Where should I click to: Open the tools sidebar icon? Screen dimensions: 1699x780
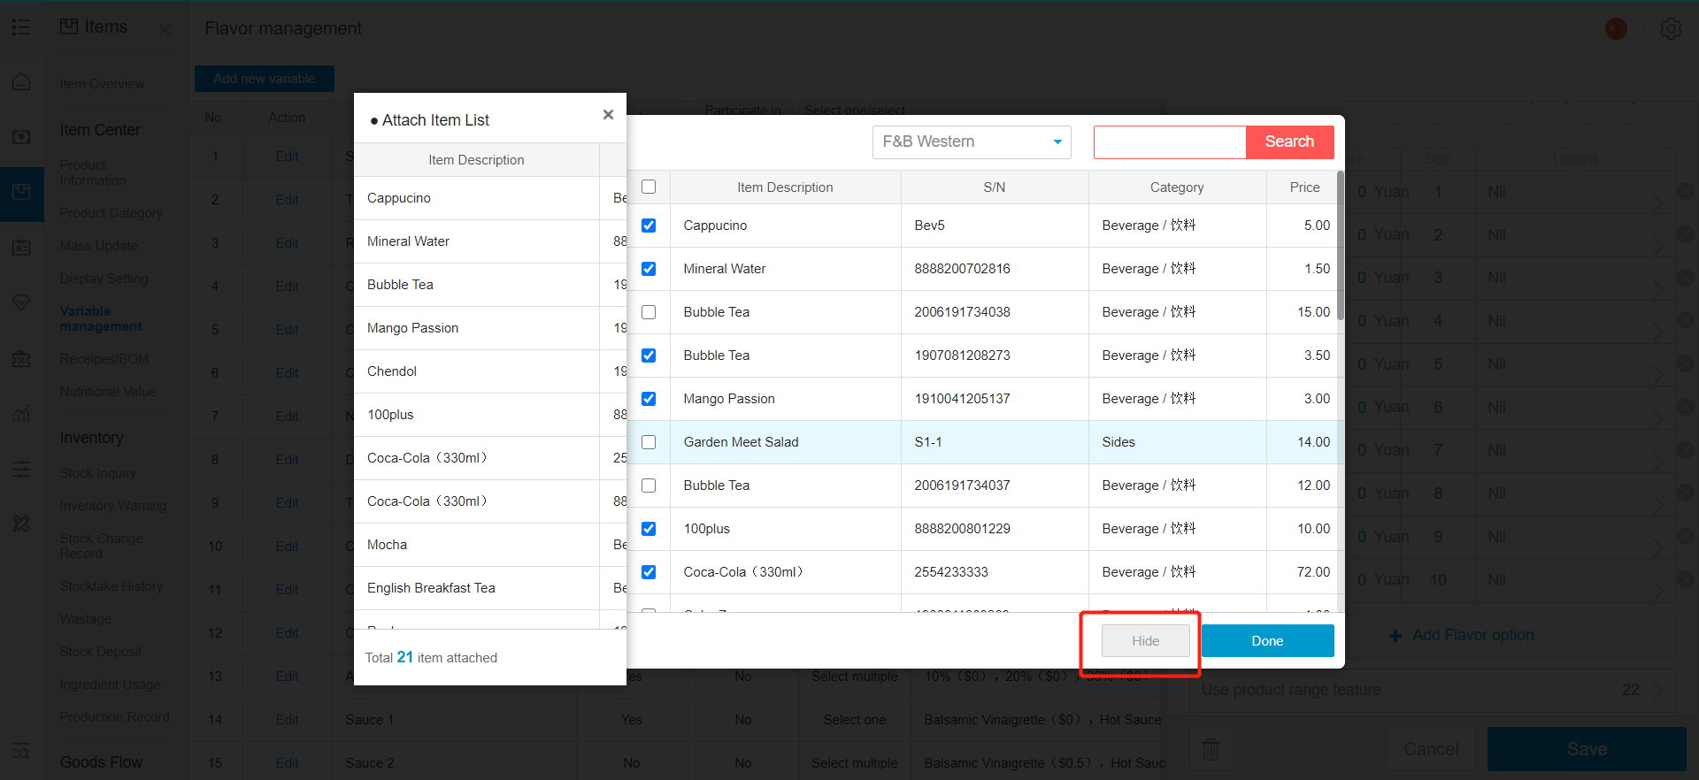tap(21, 524)
